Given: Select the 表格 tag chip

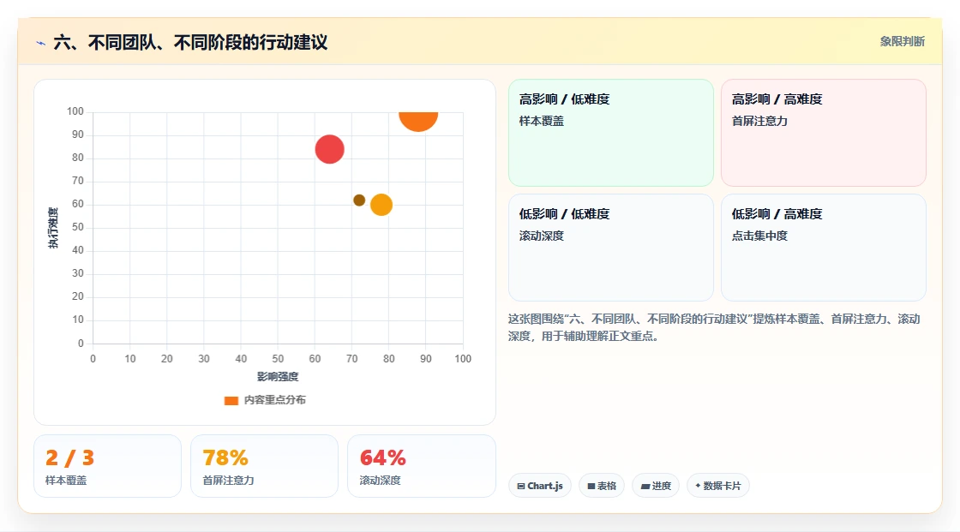Looking at the screenshot, I should click(602, 486).
